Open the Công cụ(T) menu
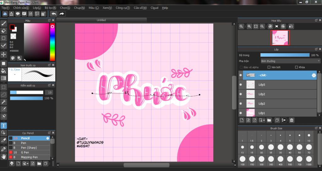 pyautogui.click(x=123, y=8)
